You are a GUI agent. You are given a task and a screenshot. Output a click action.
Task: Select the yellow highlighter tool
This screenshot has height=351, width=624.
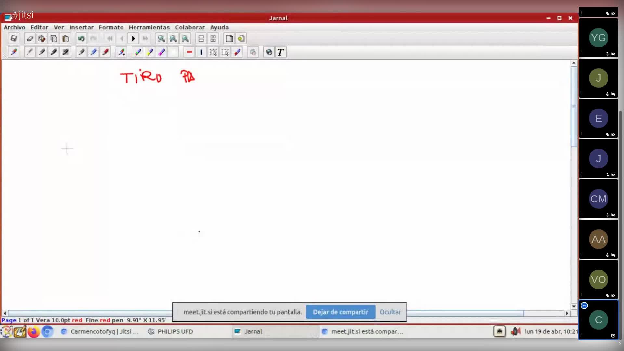150,52
